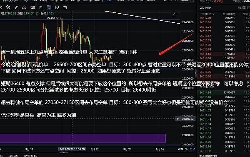Select buy order at price 26614.48
The image size is (250, 157).
[x=223, y=119]
